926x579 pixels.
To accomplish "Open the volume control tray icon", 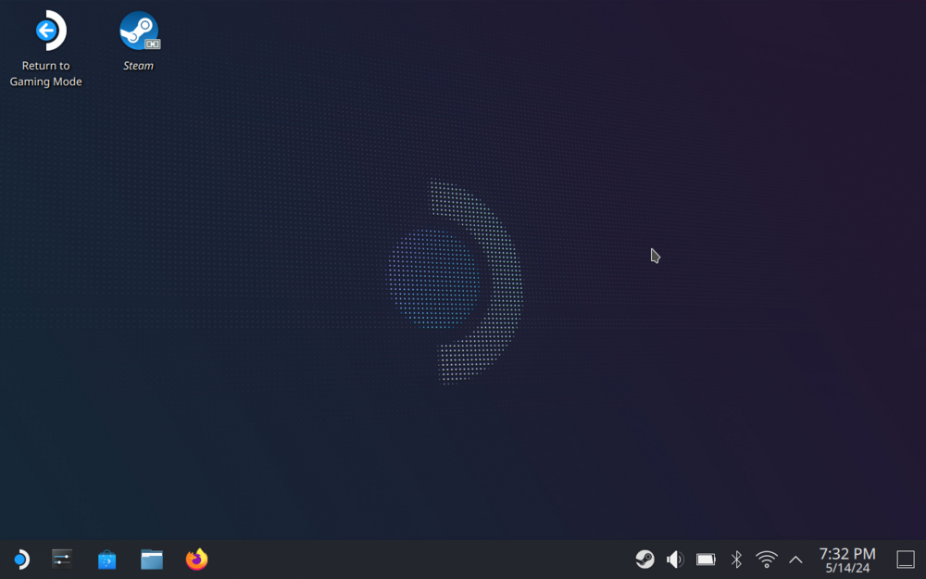I will [x=675, y=560].
